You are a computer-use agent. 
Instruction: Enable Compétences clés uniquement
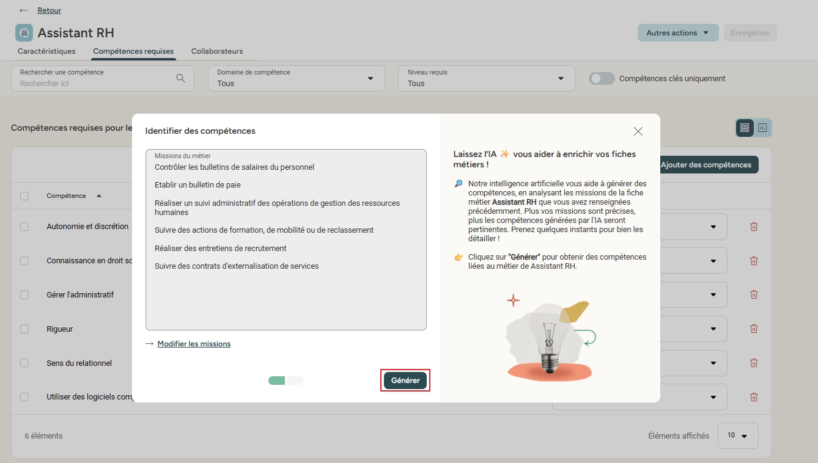coord(601,78)
